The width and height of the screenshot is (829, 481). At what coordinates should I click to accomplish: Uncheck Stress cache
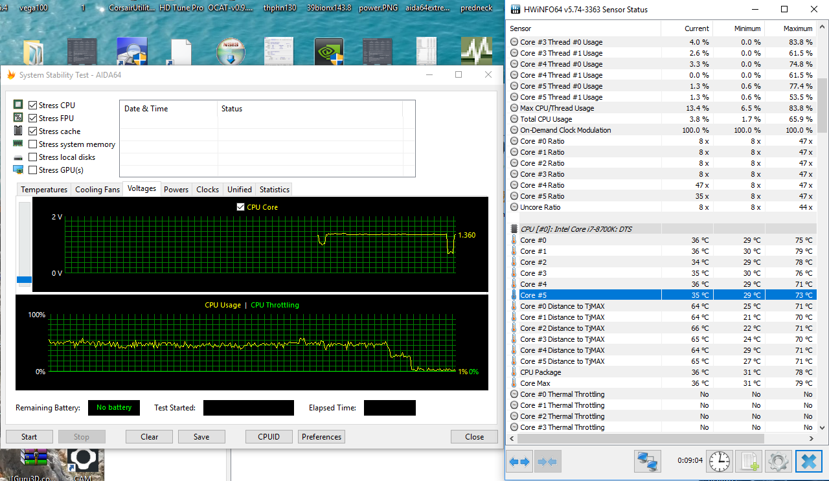32,131
